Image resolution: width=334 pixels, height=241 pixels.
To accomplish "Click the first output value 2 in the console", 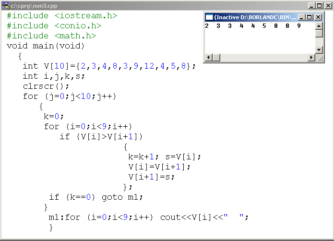I will coord(207,26).
